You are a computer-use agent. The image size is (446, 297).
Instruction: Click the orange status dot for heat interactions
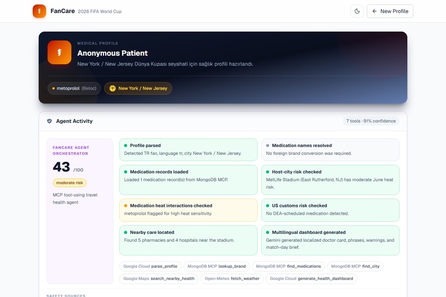tap(126, 206)
